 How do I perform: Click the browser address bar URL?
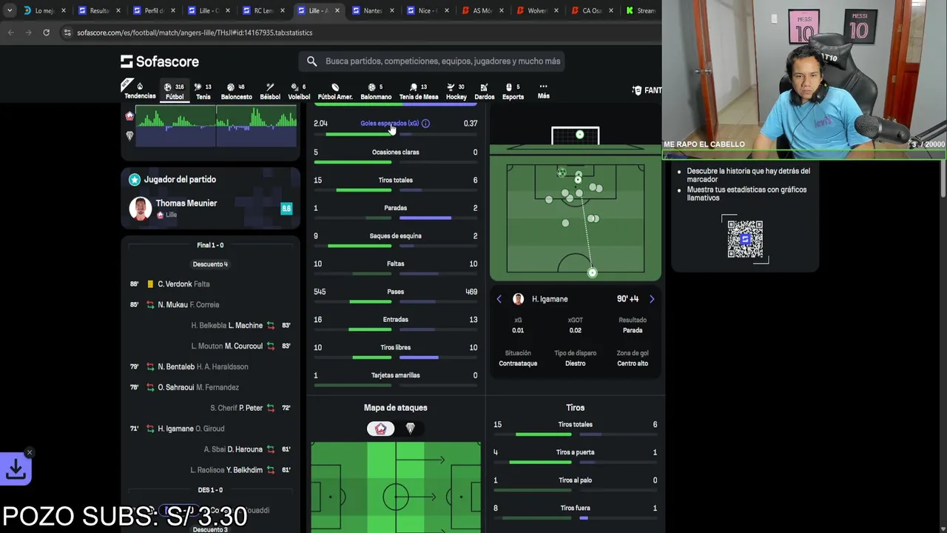[x=195, y=33]
